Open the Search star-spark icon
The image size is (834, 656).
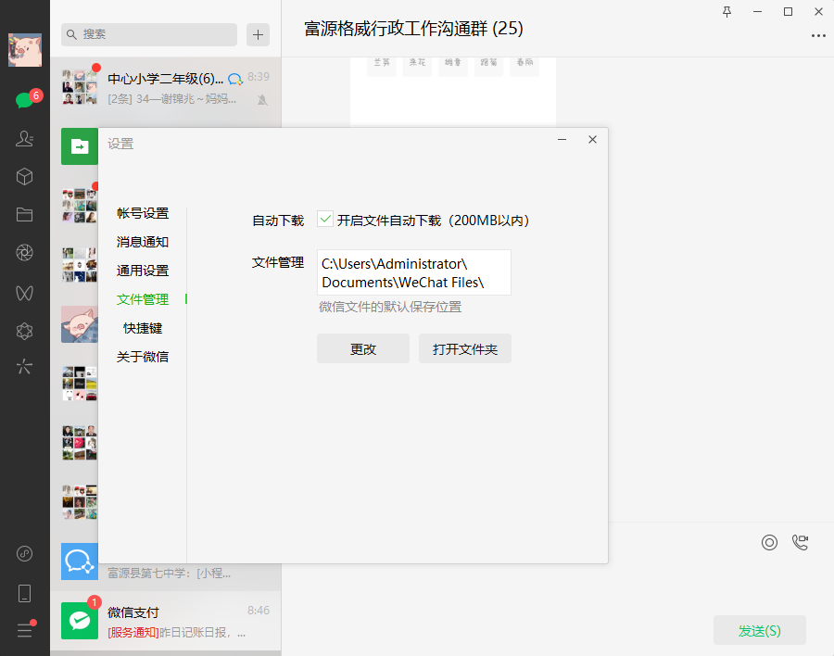click(x=24, y=367)
